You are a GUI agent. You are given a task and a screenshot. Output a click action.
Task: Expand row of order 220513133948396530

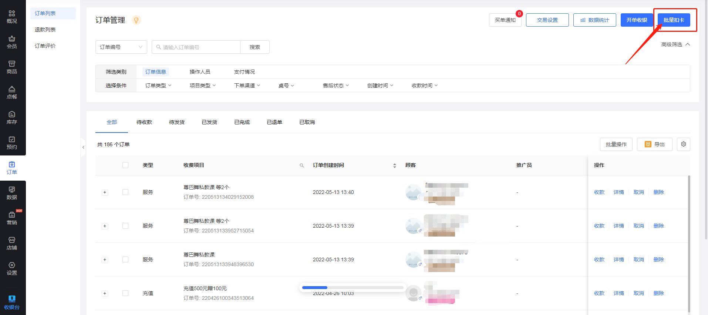tap(105, 260)
